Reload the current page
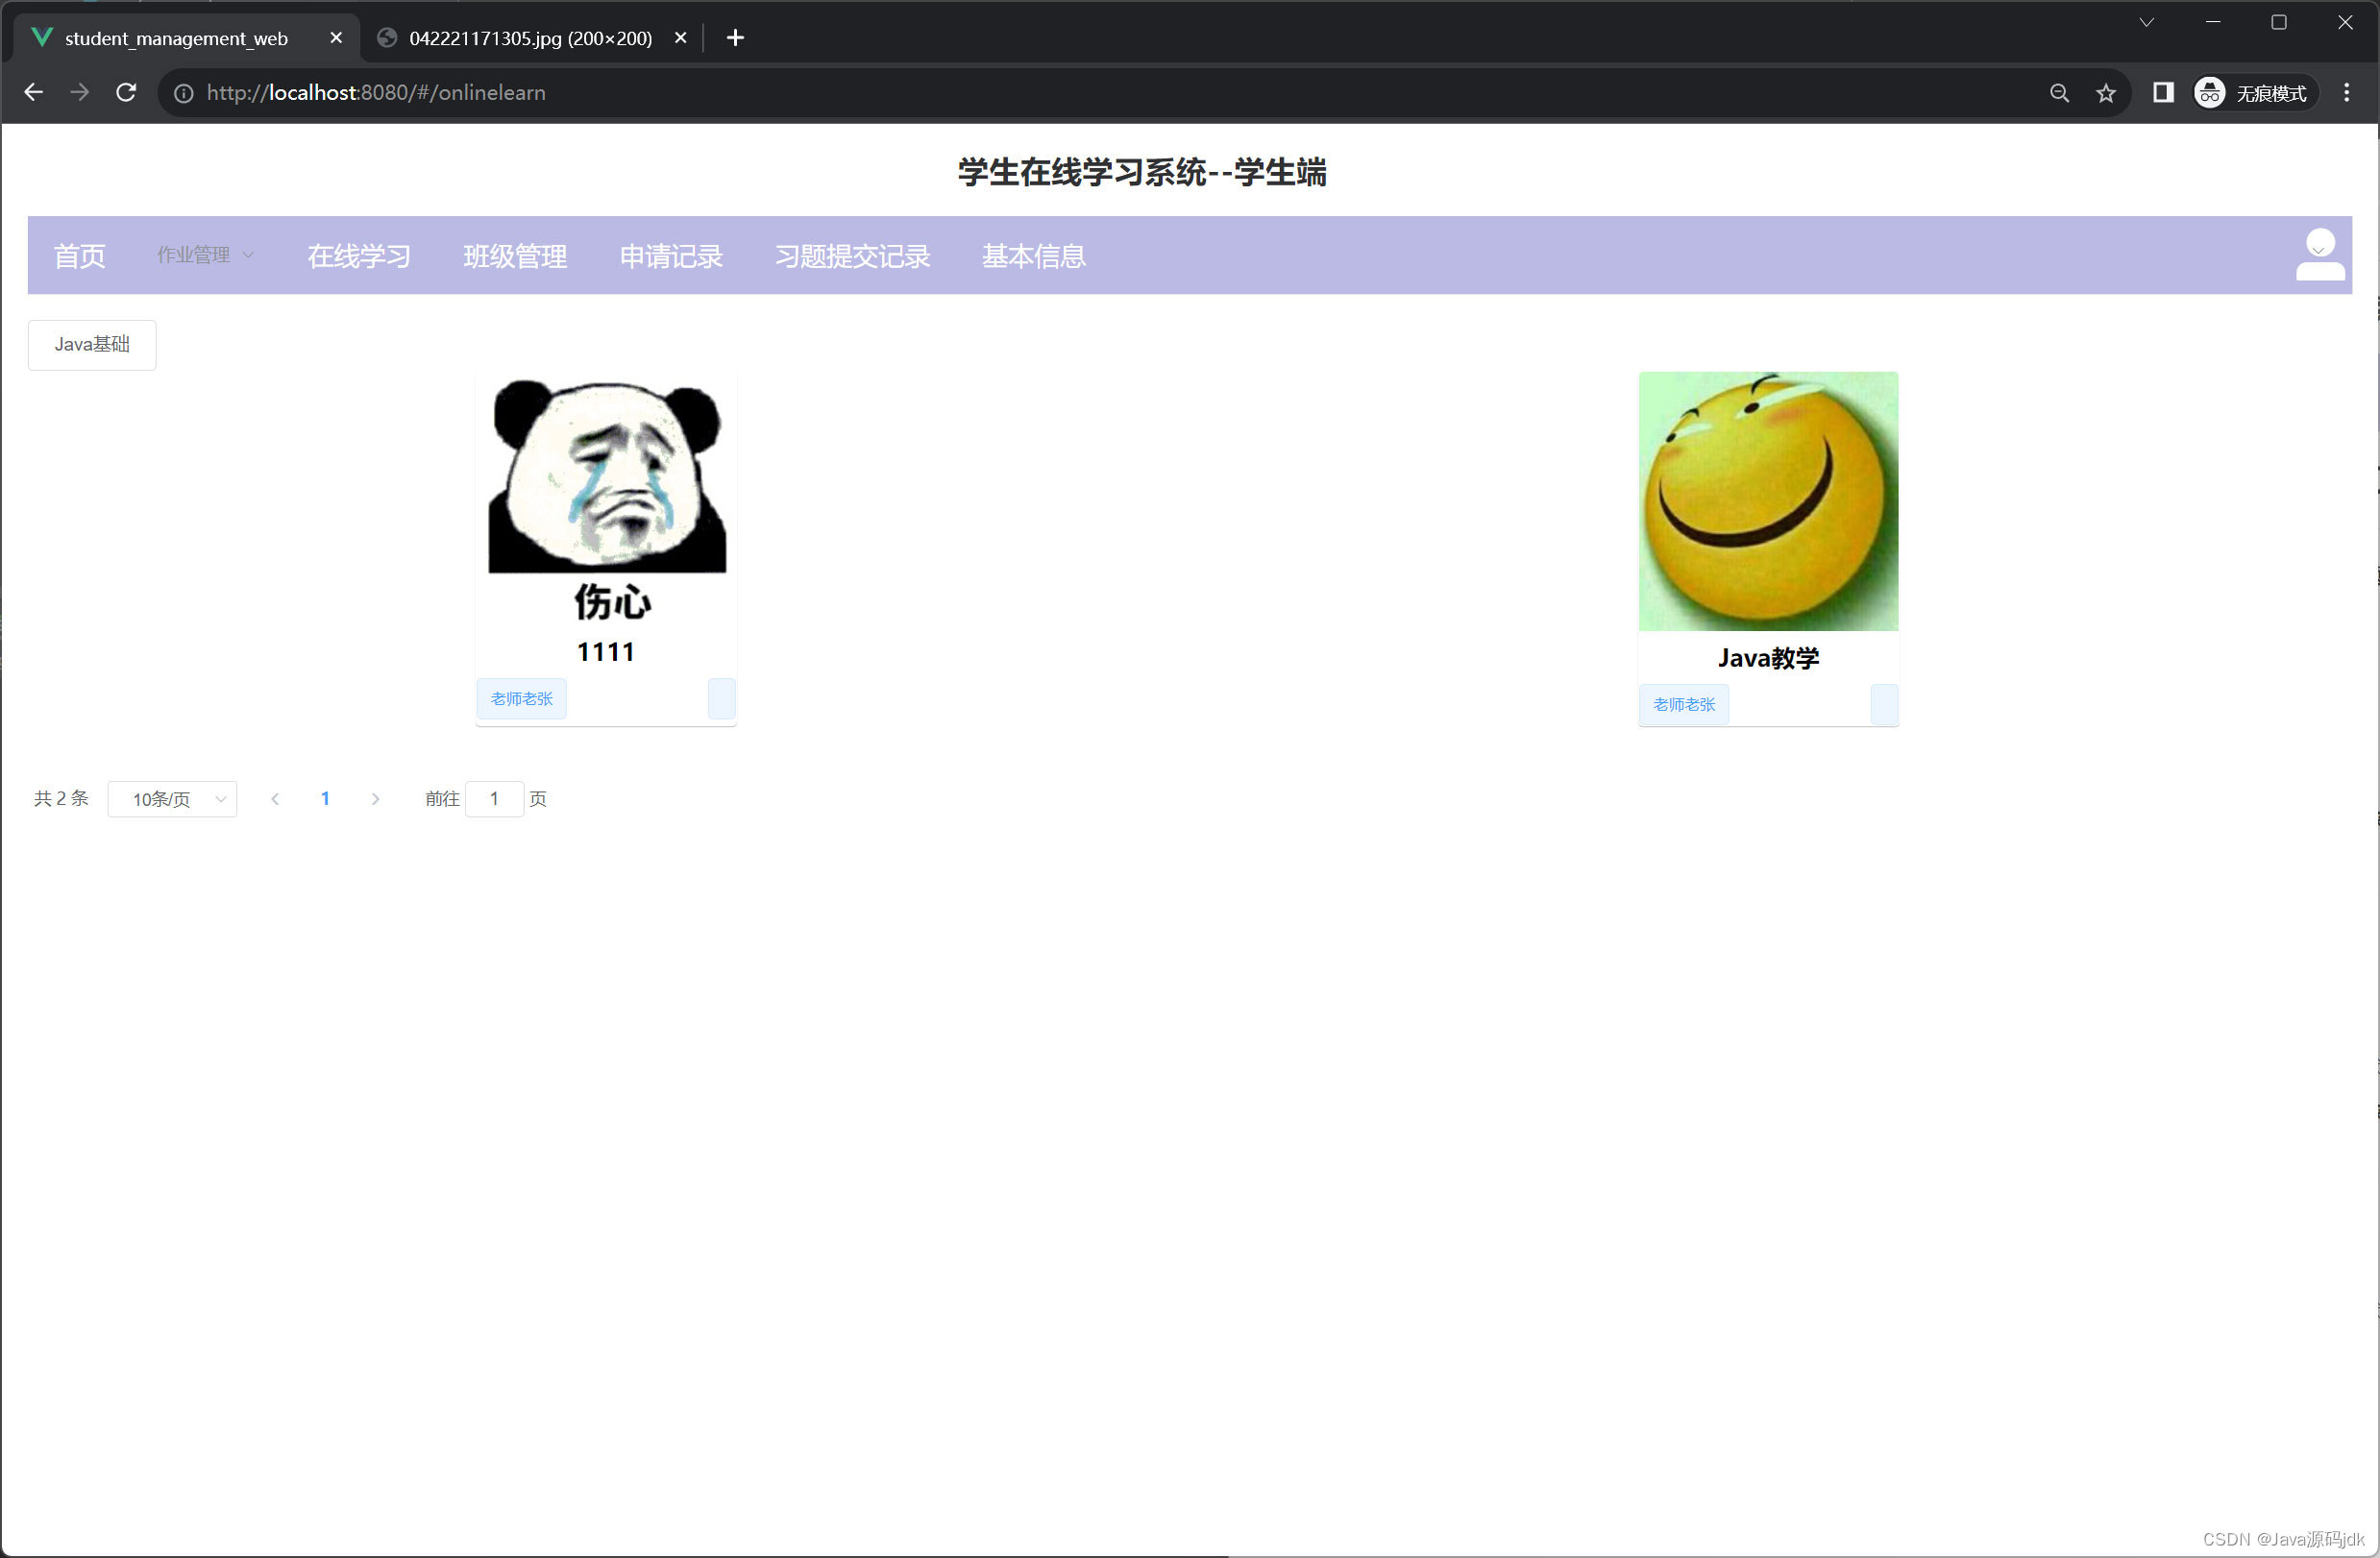This screenshot has width=2380, height=1558. (x=126, y=93)
